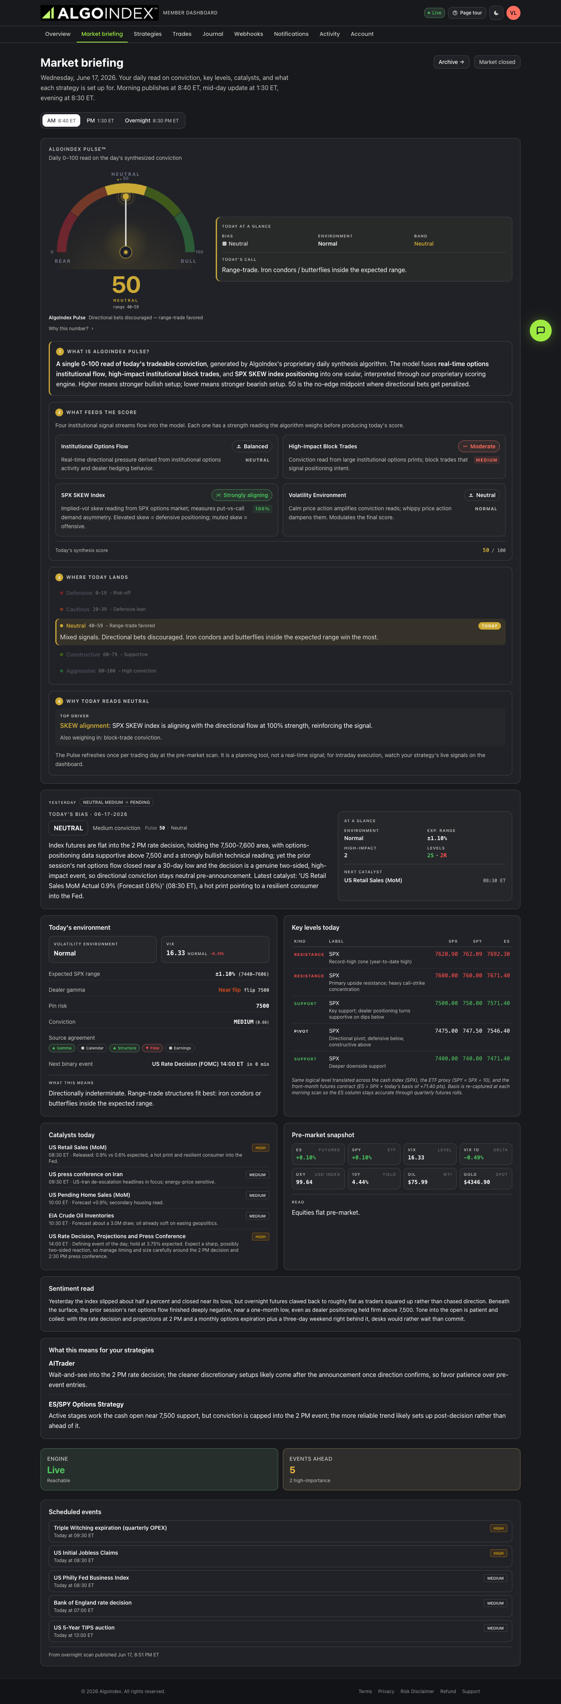561x1704 pixels.
Task: Click the 'NEUTRAL MEDIUM → PENDING' yesterday pill
Action: pos(116,802)
